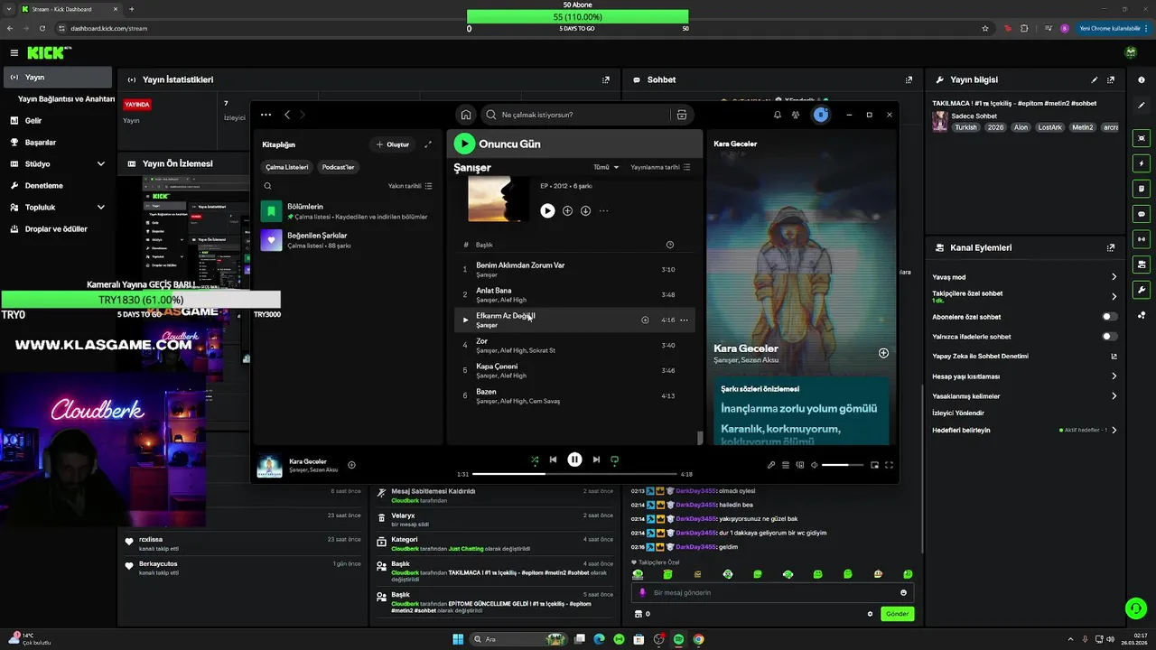This screenshot has width=1156, height=650.
Task: Pop out Yayın İstatistikleri panel
Action: (606, 80)
